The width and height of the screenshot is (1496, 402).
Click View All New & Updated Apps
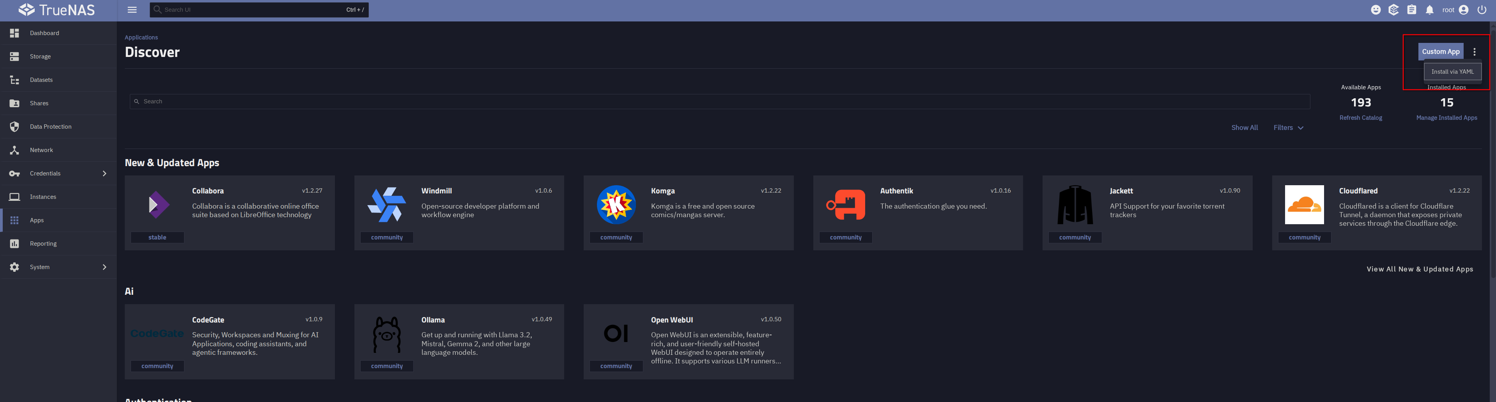(1419, 269)
